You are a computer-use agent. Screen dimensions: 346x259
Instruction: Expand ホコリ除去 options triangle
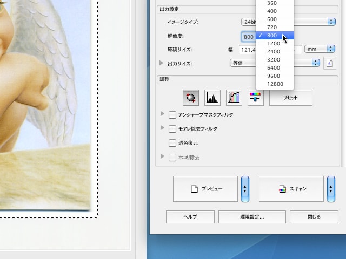(x=162, y=156)
